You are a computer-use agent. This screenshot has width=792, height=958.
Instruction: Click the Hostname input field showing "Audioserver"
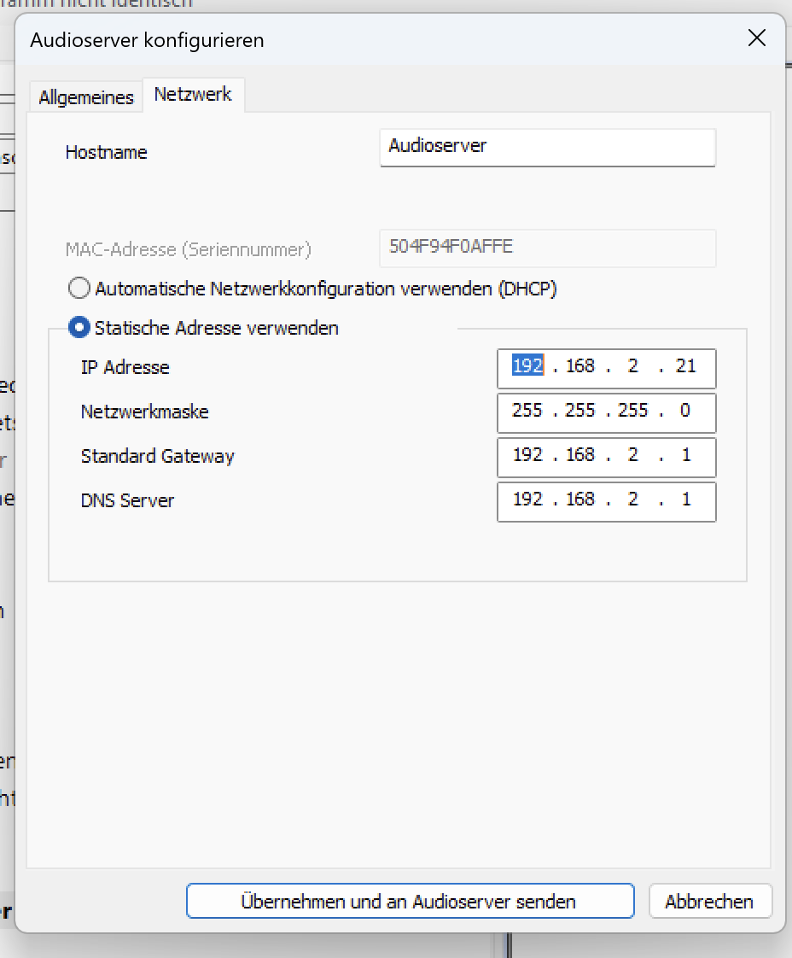[547, 148]
